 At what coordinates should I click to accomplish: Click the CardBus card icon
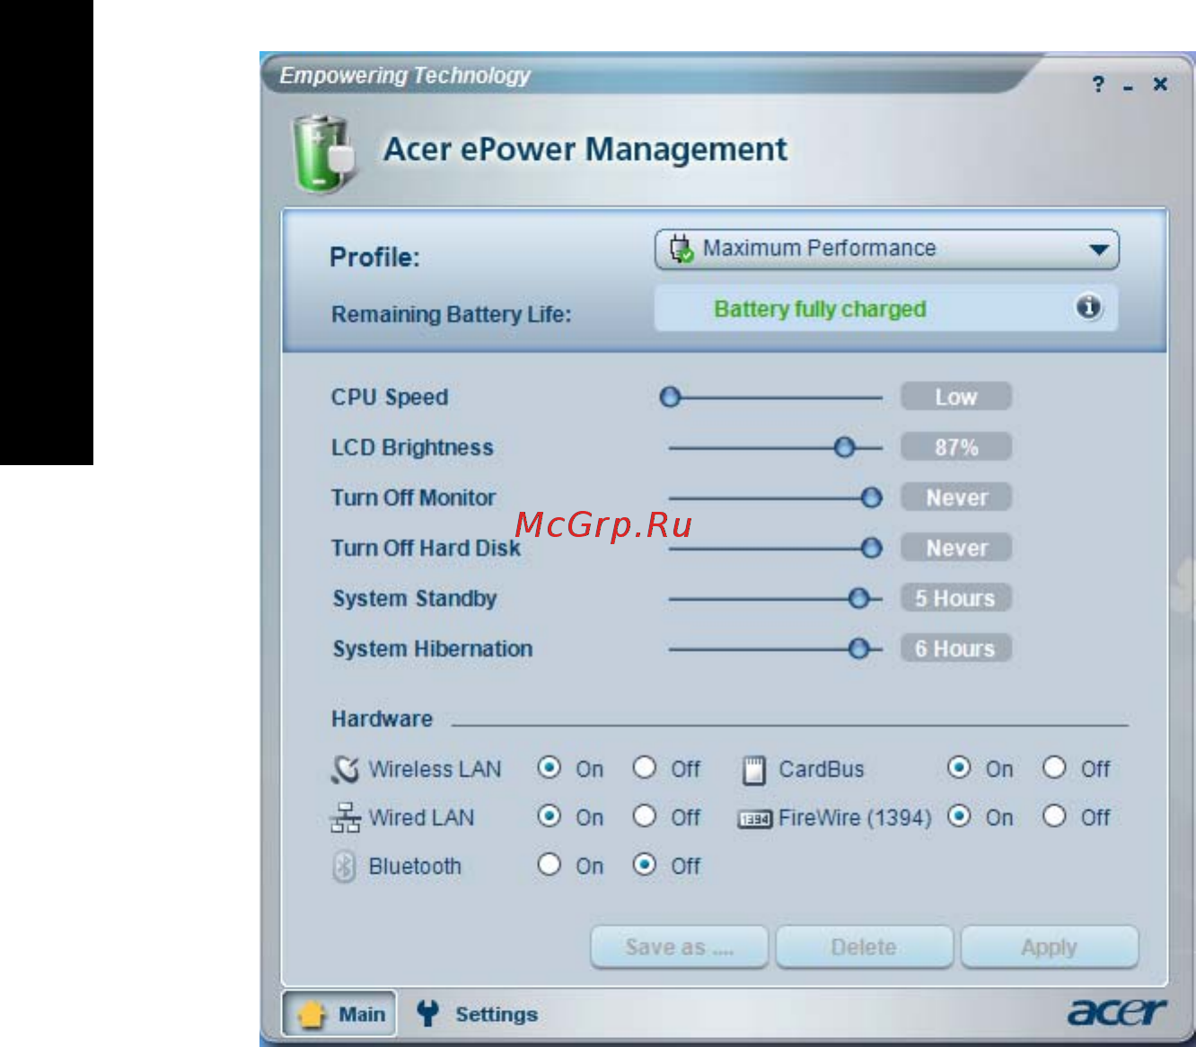754,770
